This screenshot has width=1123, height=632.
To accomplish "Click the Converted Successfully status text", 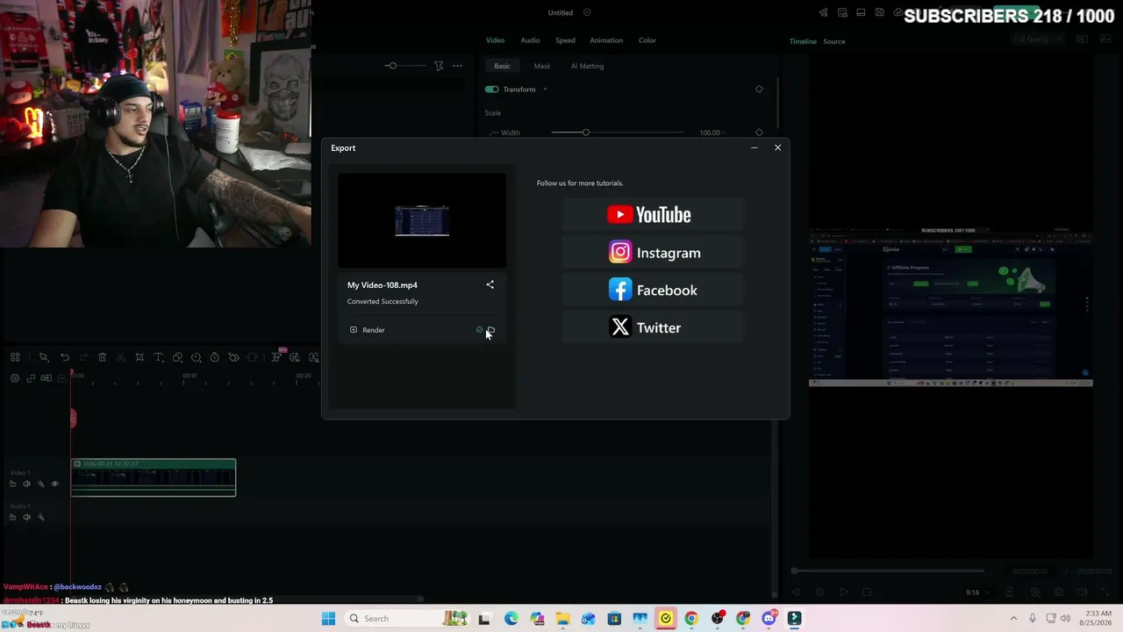I will [x=383, y=301].
